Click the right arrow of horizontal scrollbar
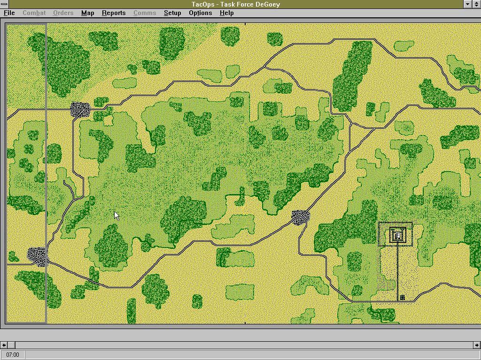Screen dimensions: 481x360 (477, 345)
